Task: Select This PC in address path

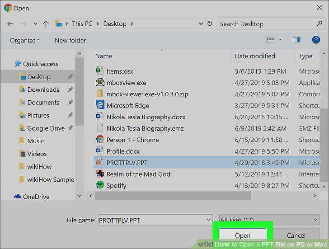Action: (82, 23)
